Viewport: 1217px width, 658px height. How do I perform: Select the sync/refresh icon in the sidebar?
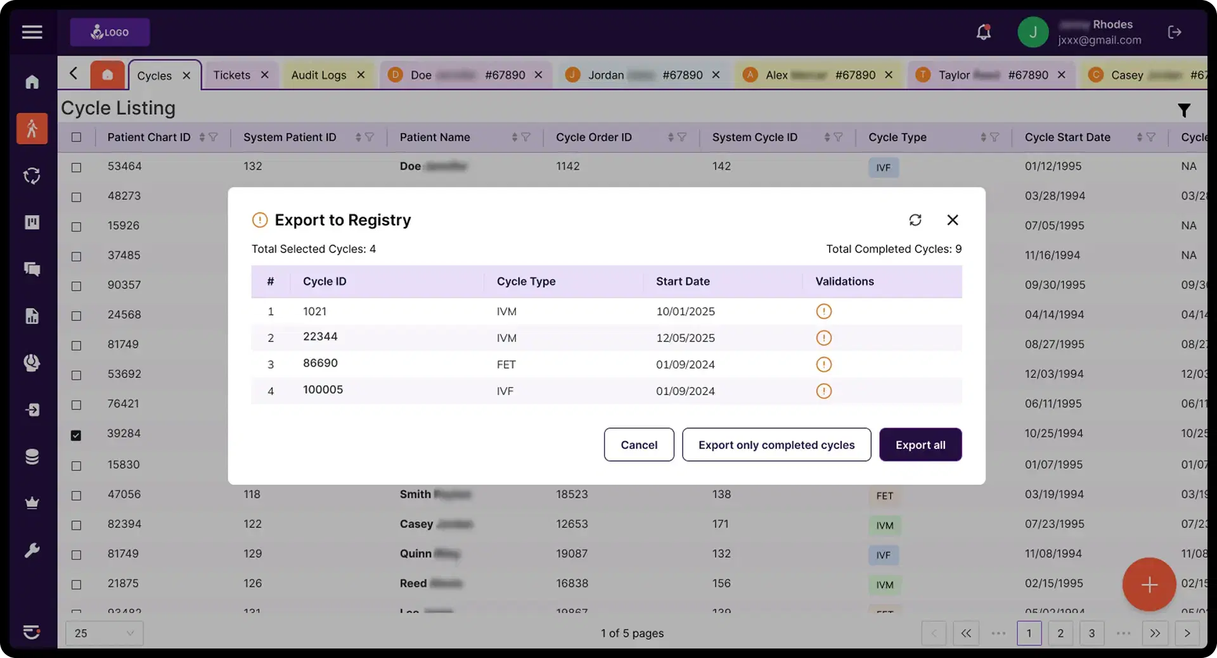pos(32,175)
